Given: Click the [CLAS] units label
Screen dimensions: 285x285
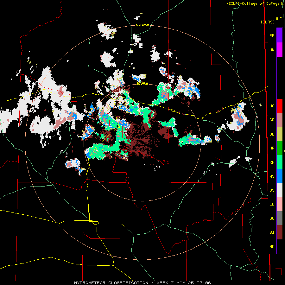Looking at the screenshot, I should pyautogui.click(x=268, y=22).
